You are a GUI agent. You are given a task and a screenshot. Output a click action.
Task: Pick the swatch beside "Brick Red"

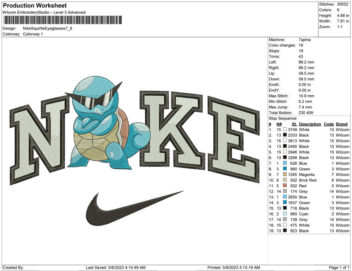[x=285, y=180]
